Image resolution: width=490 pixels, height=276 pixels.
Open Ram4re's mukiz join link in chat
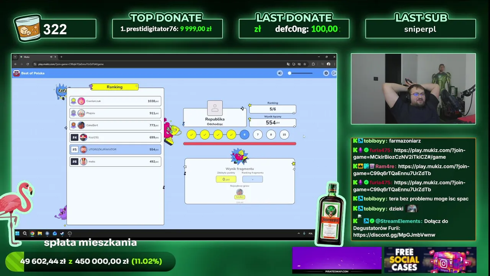click(x=411, y=170)
